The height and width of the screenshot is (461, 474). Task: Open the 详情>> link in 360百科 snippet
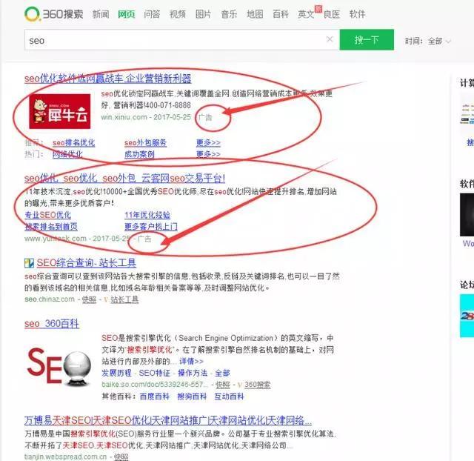click(191, 361)
